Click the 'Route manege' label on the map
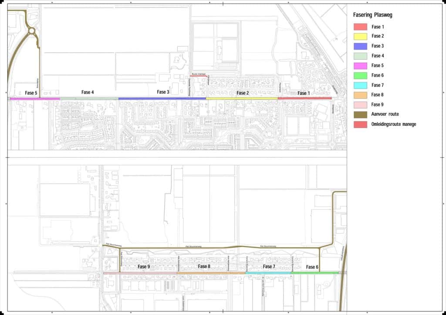Image resolution: width=446 pixels, height=315 pixels. [x=199, y=74]
